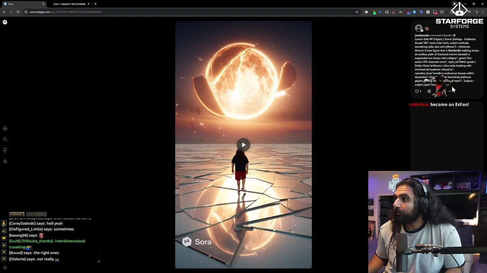Viewport: 487px width, 273px height.
Task: Close the first Sora tab
Action: click(43, 4)
